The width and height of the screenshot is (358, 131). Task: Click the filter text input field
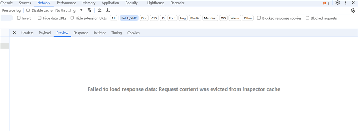[7, 18]
